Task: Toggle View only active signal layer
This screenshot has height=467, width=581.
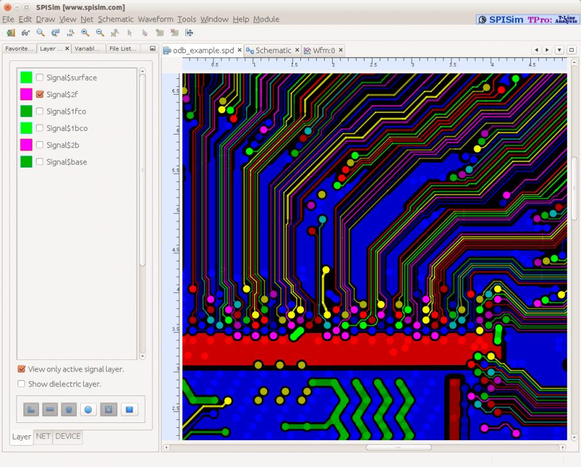Action: coord(21,369)
